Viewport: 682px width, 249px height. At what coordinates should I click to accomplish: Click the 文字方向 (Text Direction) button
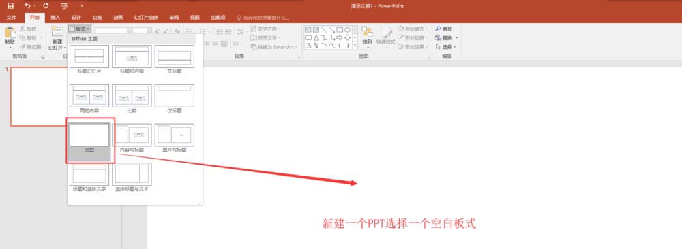(x=265, y=29)
